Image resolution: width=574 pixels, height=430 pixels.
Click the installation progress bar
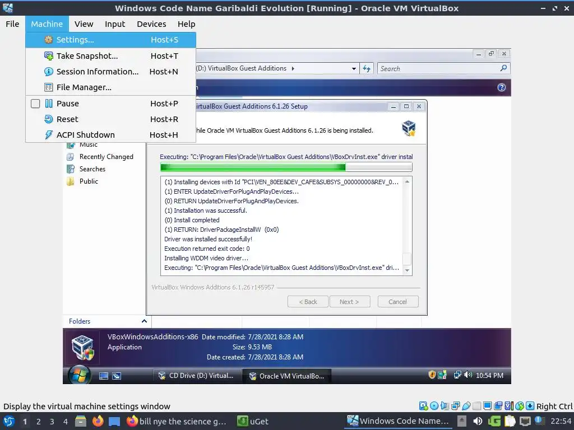pos(286,167)
